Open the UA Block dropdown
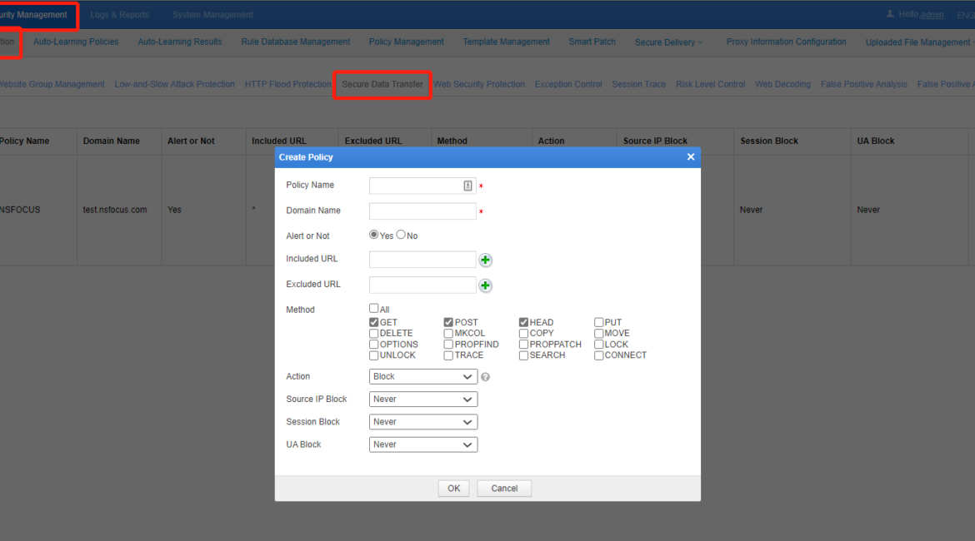This screenshot has height=541, width=975. 422,444
